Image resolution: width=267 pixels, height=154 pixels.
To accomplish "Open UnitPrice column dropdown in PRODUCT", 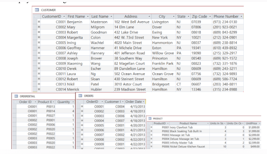I will tap(260, 123).
